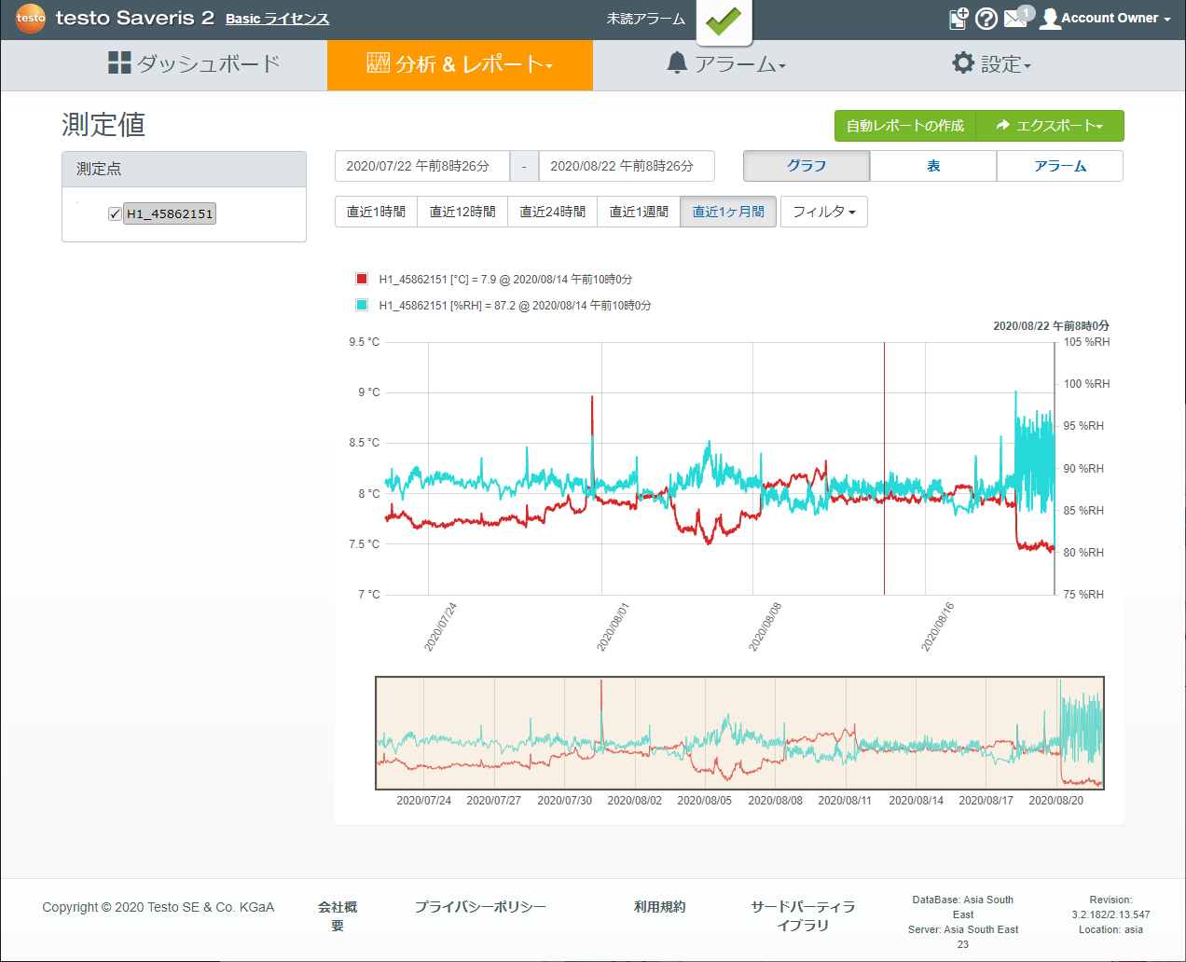Open the サードパーティライブラリ footer link
Viewport: 1186px width, 962px height.
pyautogui.click(x=803, y=915)
